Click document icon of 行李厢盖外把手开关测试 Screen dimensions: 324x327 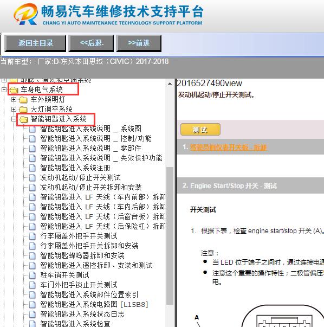(x=33, y=236)
